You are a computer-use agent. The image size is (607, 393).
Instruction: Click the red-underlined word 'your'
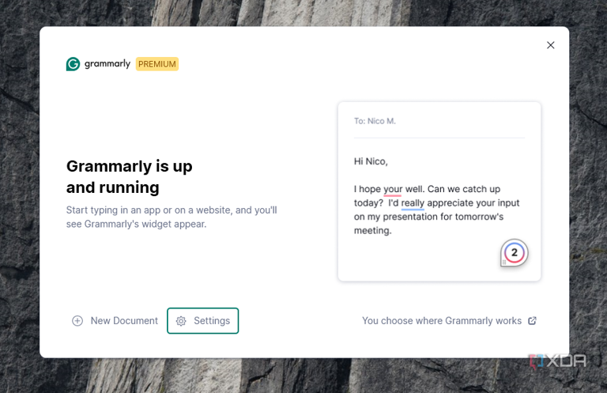tap(393, 189)
